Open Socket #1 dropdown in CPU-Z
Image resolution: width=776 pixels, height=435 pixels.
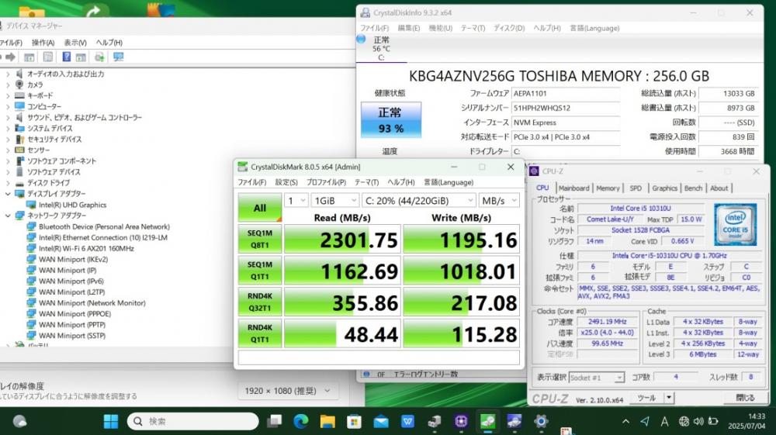(596, 378)
